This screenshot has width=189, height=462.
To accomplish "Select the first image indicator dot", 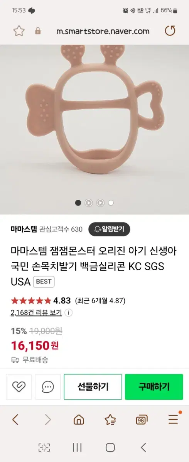I will point(78,203).
